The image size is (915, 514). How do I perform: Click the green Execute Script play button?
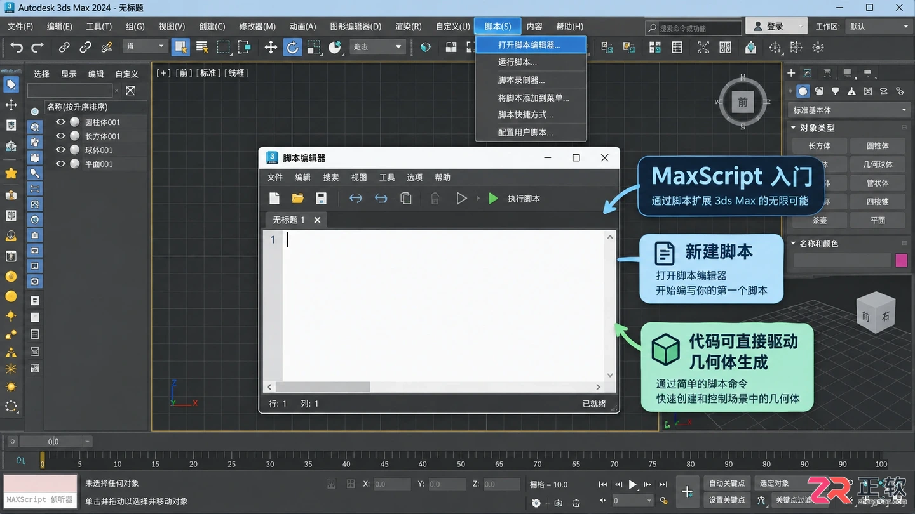(493, 199)
